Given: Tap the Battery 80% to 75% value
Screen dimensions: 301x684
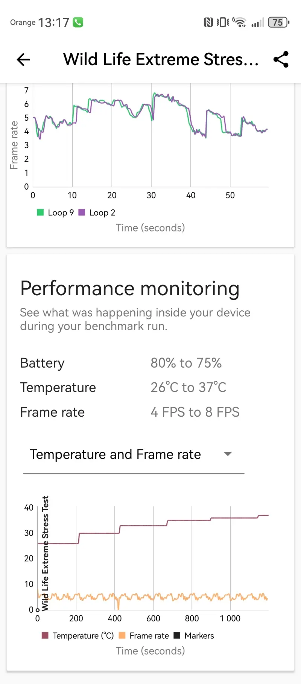Looking at the screenshot, I should point(186,363).
